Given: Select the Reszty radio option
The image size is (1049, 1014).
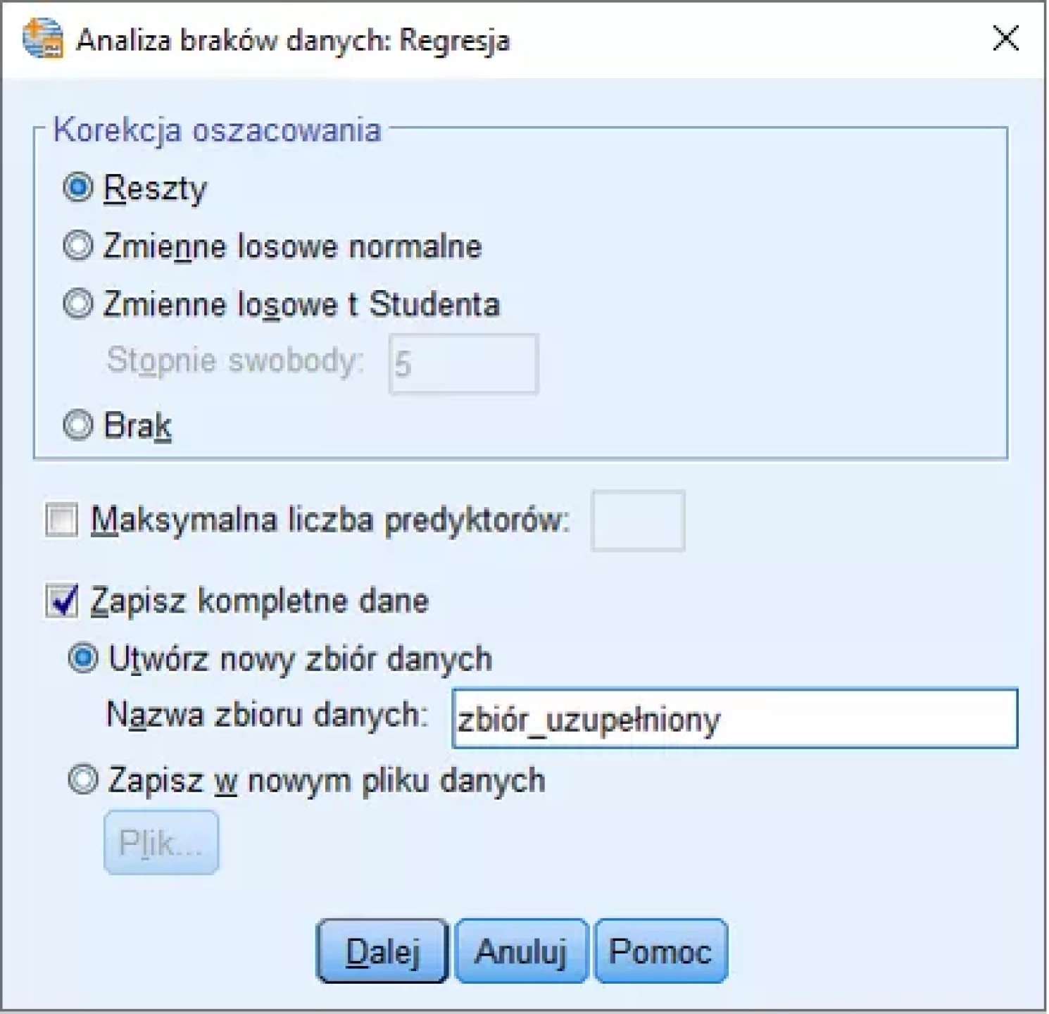Looking at the screenshot, I should click(77, 188).
